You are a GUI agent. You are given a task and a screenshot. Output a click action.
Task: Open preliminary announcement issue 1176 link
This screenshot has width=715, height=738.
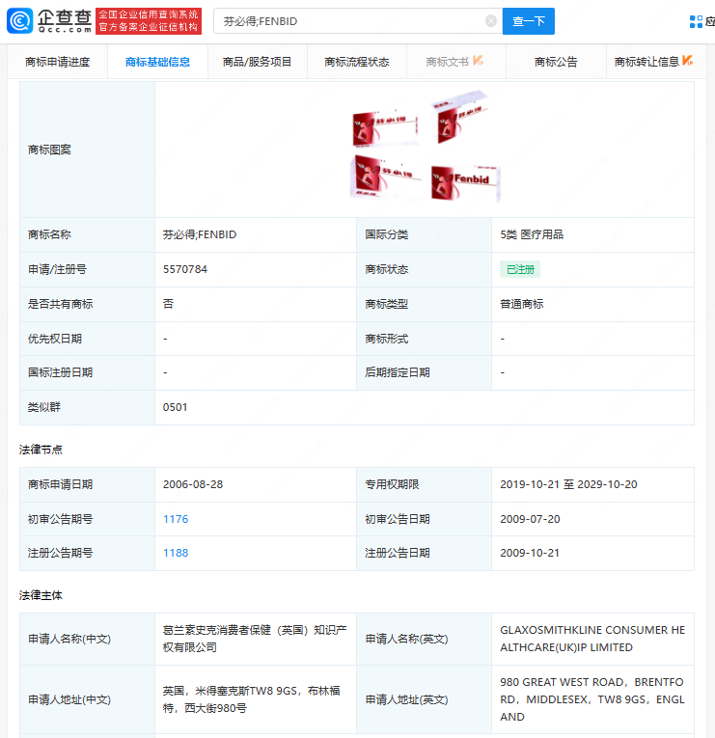(176, 519)
